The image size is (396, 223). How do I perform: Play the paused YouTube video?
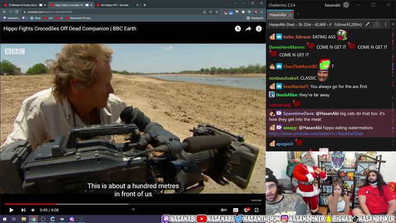[x=11, y=210]
